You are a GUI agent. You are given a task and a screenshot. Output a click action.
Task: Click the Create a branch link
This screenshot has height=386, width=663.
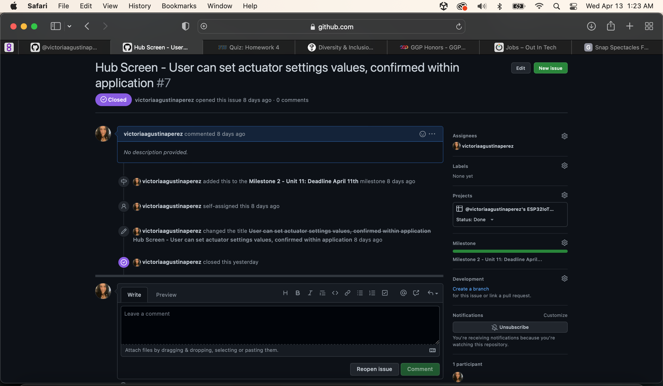[471, 289]
